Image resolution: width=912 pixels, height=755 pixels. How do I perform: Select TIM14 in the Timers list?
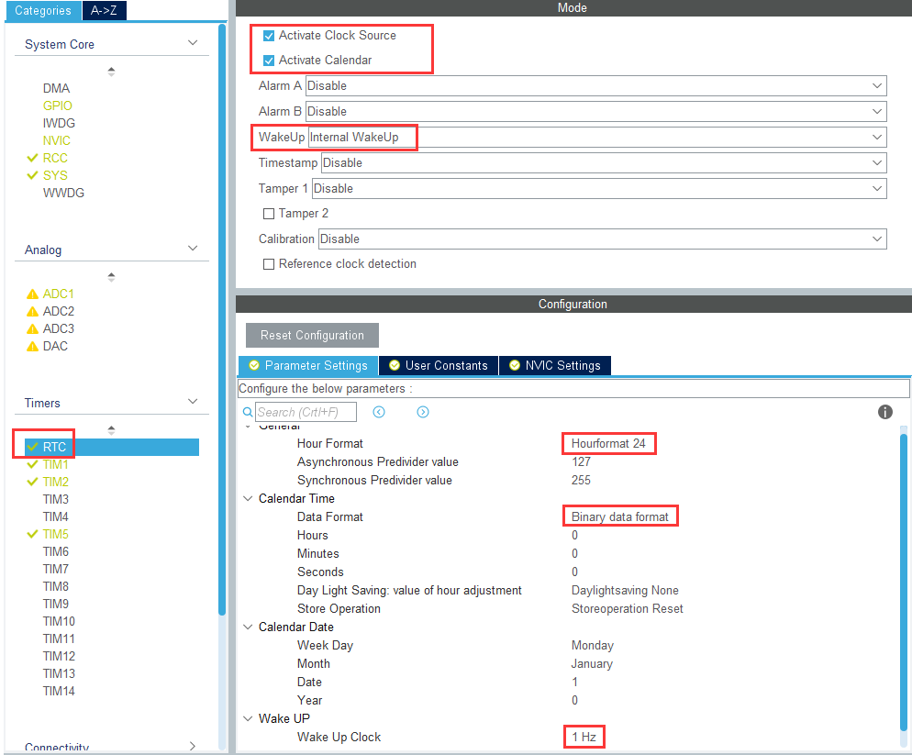(x=59, y=691)
